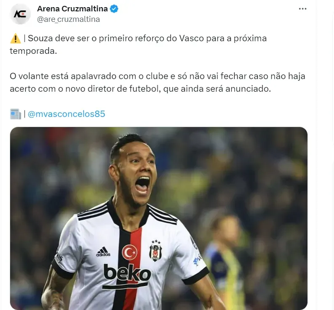This screenshot has width=334, height=310.
Task: Click the red Turkish flag emblem
Action: pyautogui.click(x=129, y=252)
